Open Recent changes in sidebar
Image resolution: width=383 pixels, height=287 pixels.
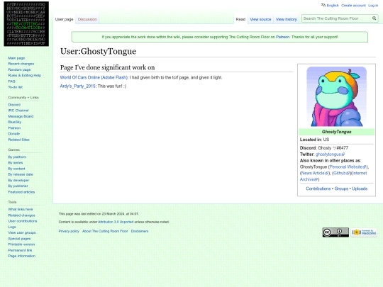(x=21, y=64)
